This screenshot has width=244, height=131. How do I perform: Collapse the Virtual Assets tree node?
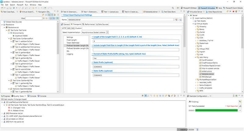pyautogui.click(x=193, y=23)
